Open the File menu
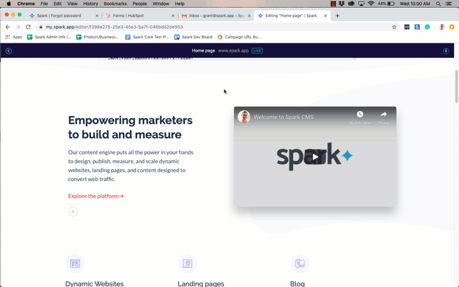Screen dimensions: 459x287 point(44,4)
